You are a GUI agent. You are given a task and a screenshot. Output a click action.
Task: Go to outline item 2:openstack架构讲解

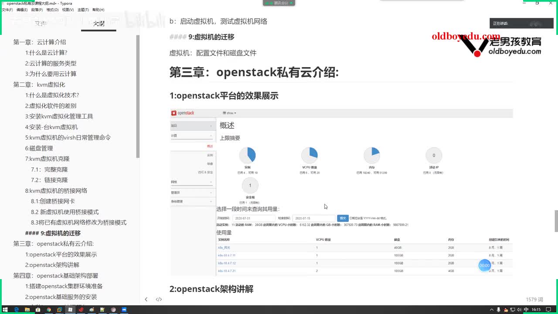point(52,265)
